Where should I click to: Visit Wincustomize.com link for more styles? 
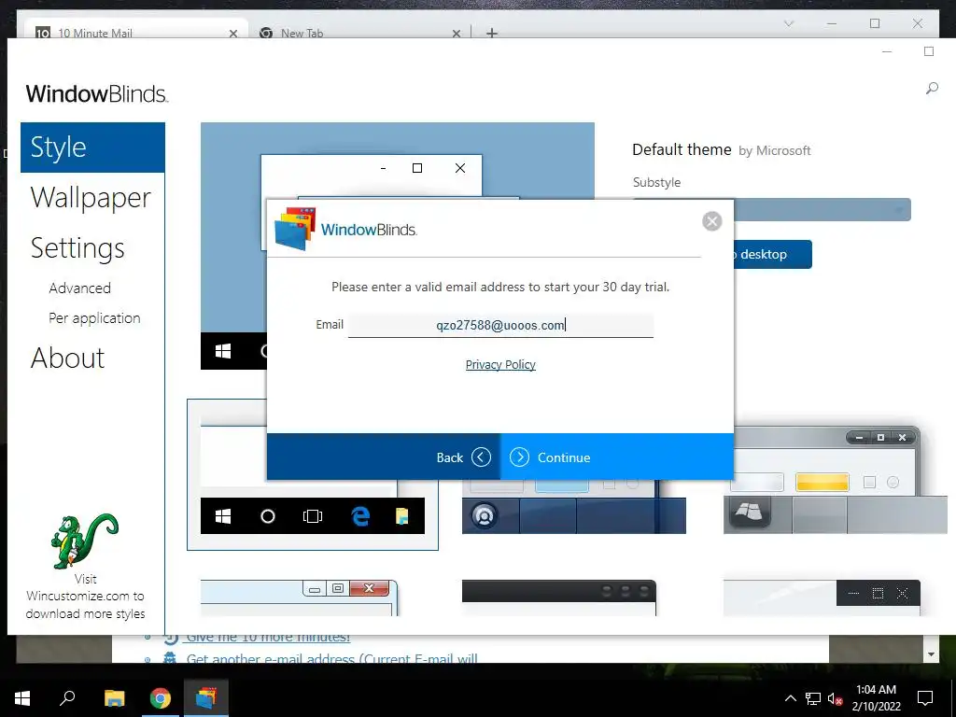point(85,597)
